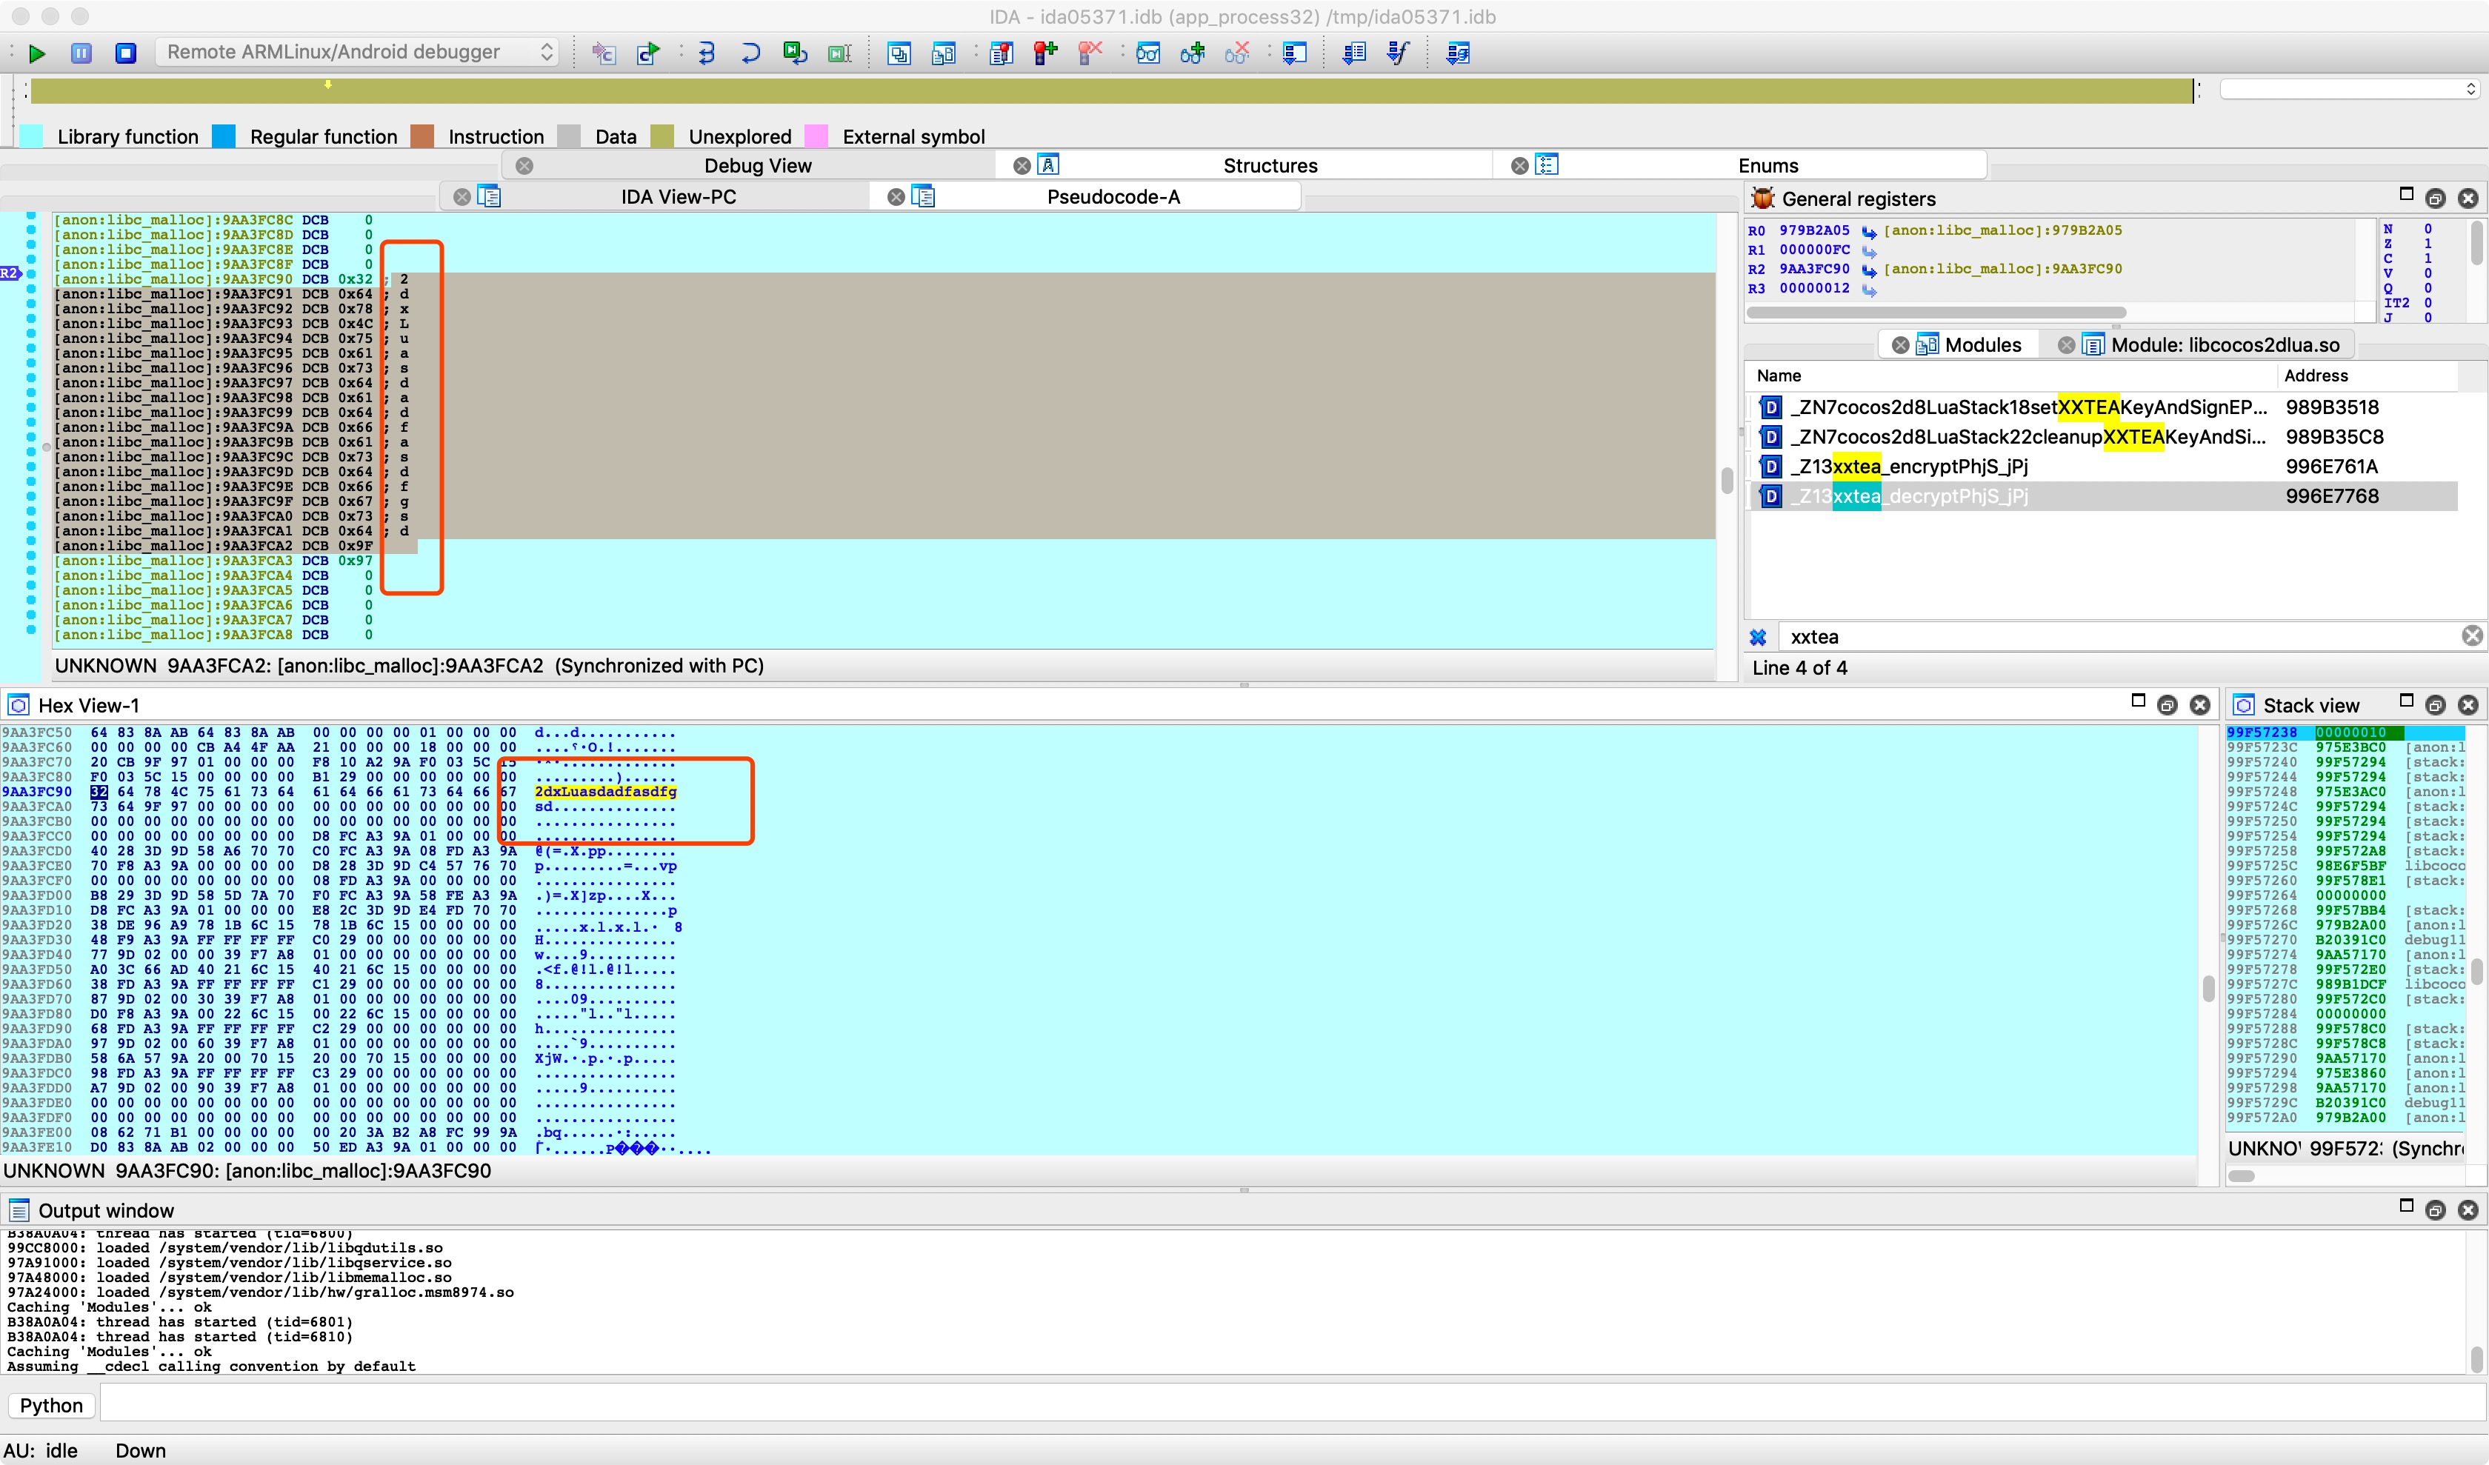Close the Hex View-1 panel

(2199, 705)
